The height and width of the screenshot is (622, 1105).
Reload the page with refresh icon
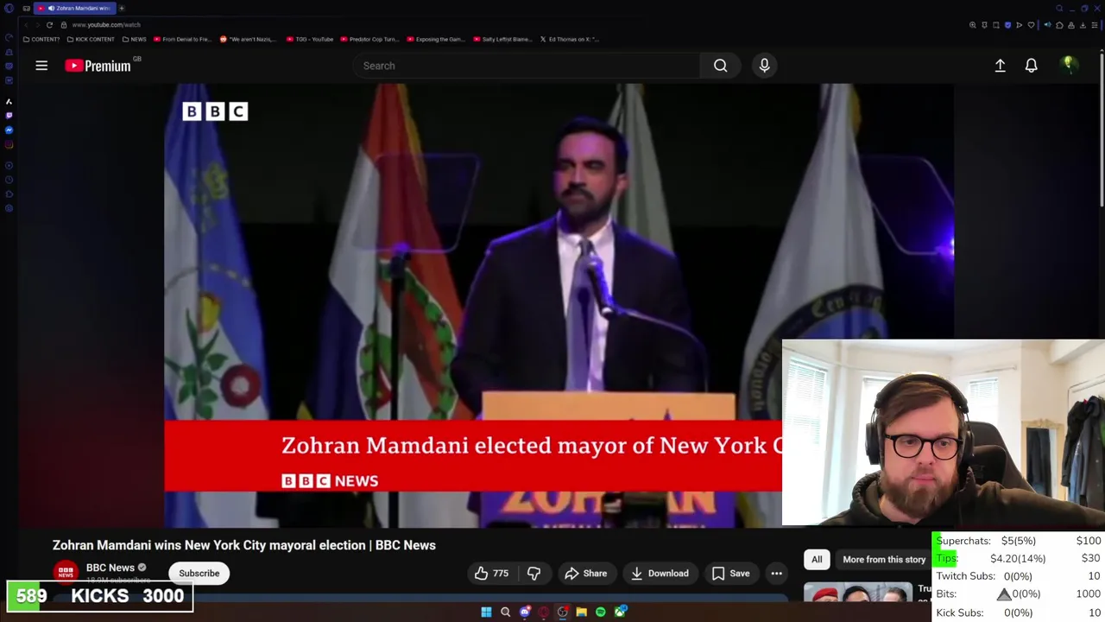[49, 25]
